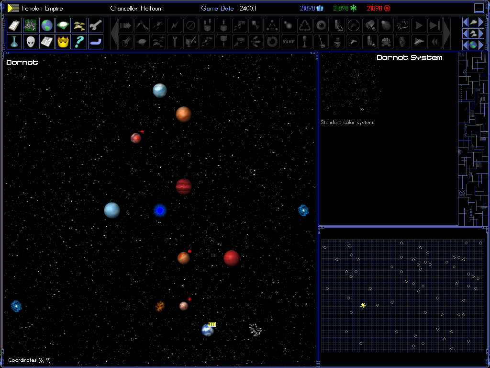Click the grey command bar left arrow

coord(114,34)
